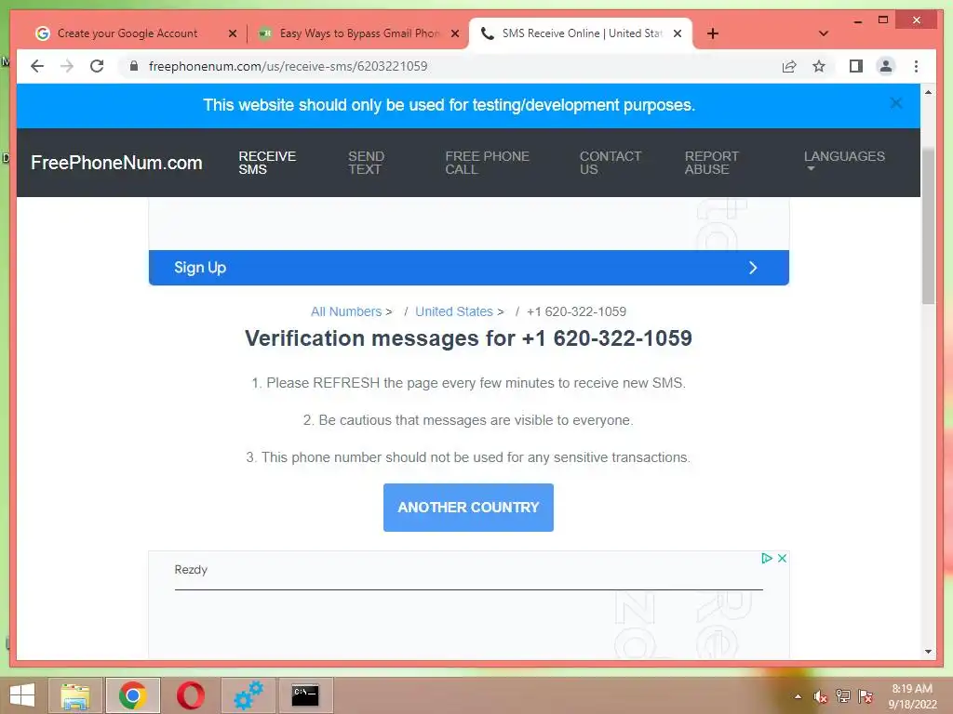The height and width of the screenshot is (714, 953).
Task: Open the Windows Start button
Action: [x=22, y=695]
